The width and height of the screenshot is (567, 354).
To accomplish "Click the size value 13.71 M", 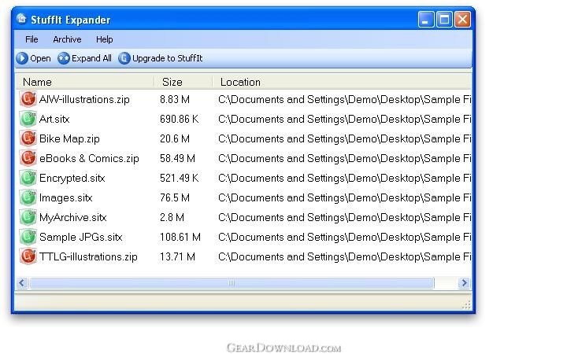I will [177, 256].
